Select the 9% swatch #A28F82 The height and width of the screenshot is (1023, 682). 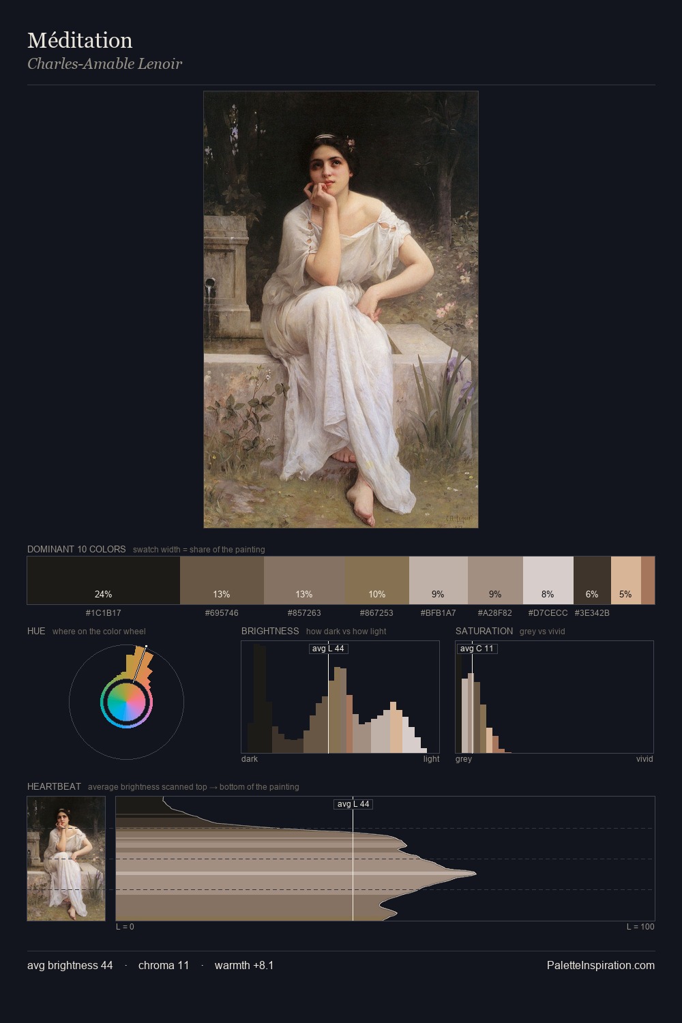(495, 580)
